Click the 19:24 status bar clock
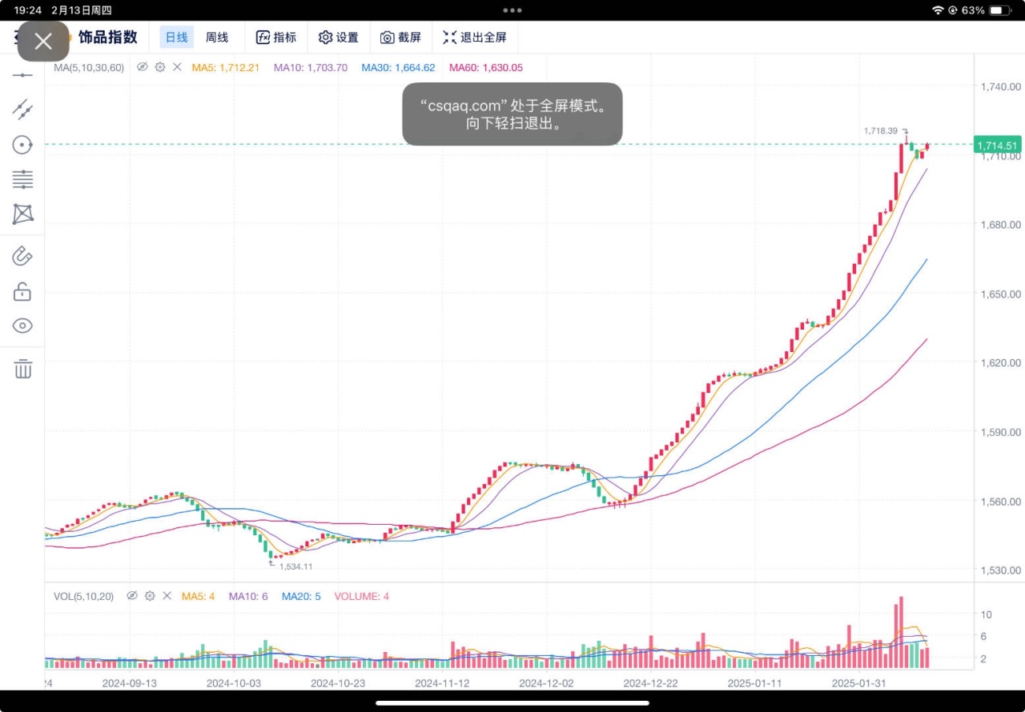The height and width of the screenshot is (712, 1025). [x=27, y=10]
